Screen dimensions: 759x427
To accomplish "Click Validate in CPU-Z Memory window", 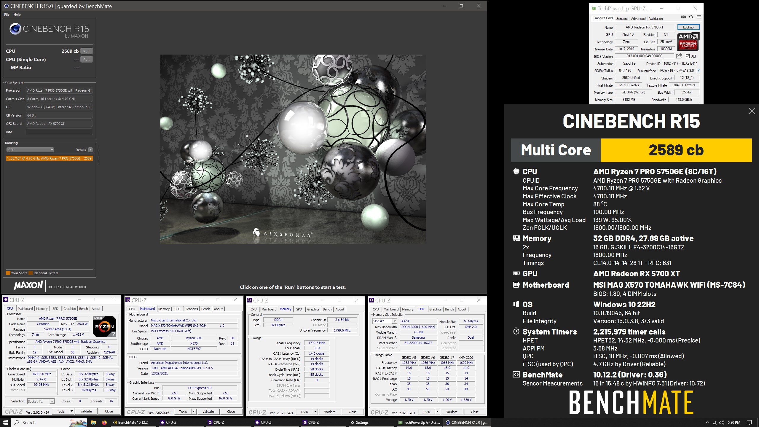I will (330, 412).
